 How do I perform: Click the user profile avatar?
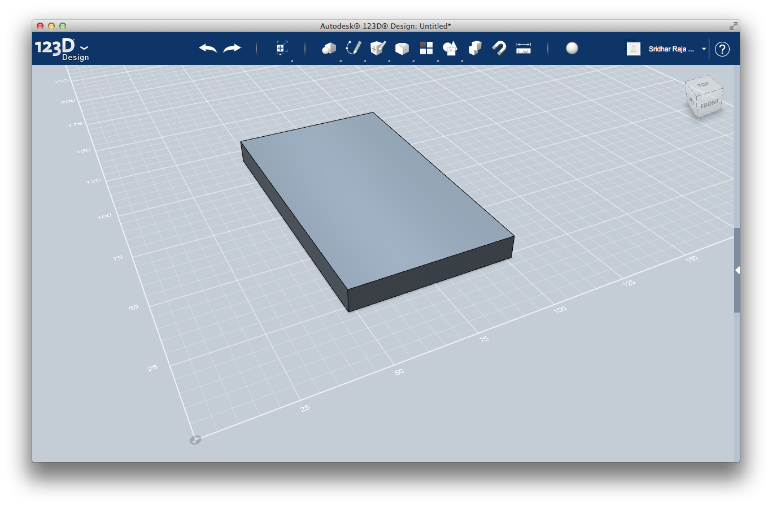pos(634,49)
